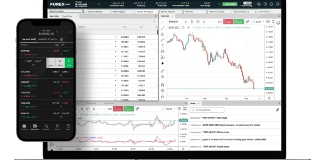Select the Text annotation tool
Viewport: 320px width, 160px height.
coord(163,46)
